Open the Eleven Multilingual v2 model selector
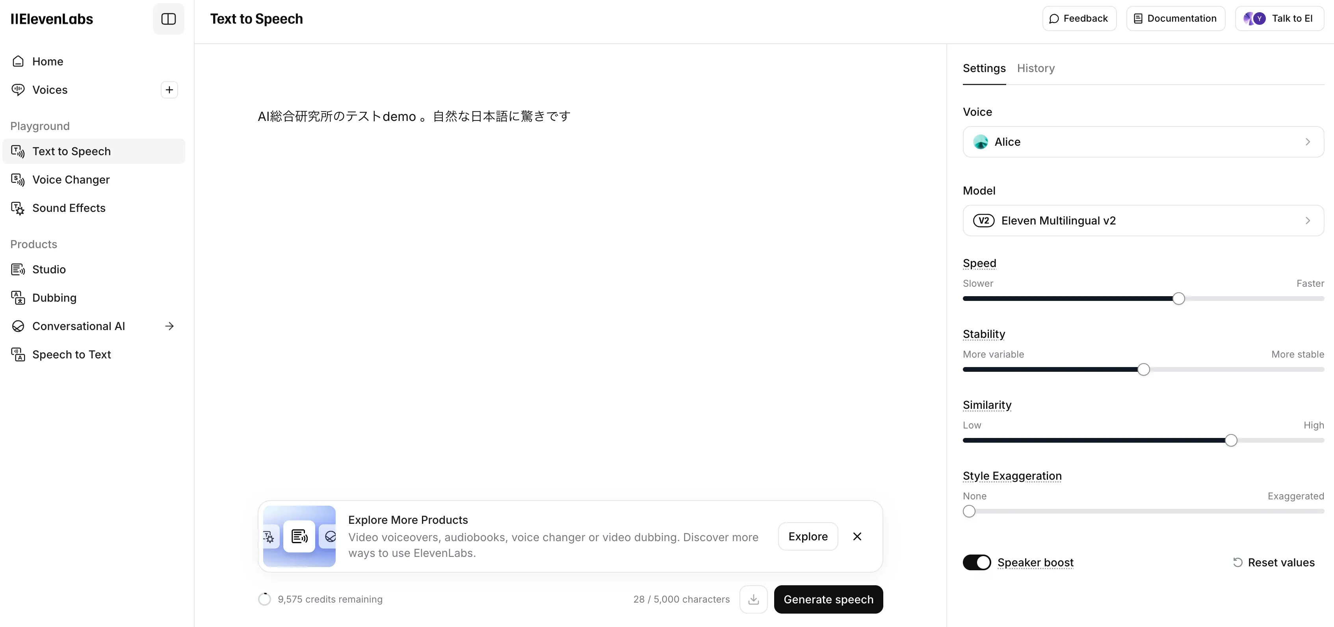Viewport: 1334px width, 627px height. click(x=1143, y=221)
